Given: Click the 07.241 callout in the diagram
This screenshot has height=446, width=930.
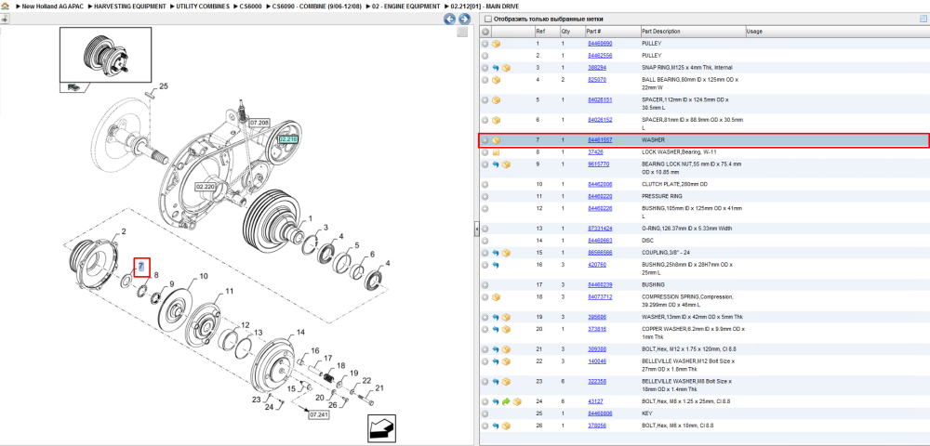Looking at the screenshot, I should pyautogui.click(x=318, y=414).
